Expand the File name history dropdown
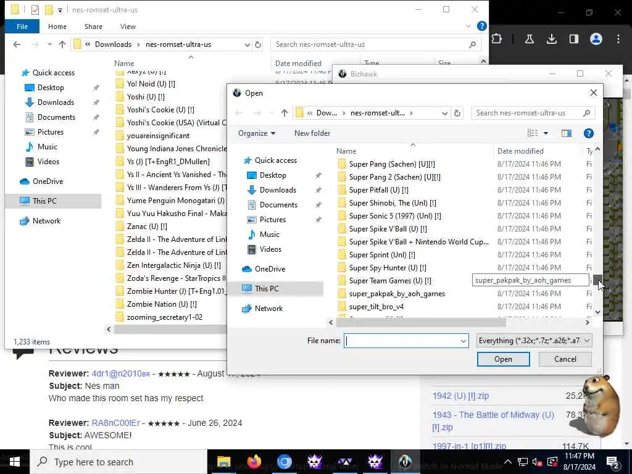Screen dimensions: 632x474 point(463,341)
